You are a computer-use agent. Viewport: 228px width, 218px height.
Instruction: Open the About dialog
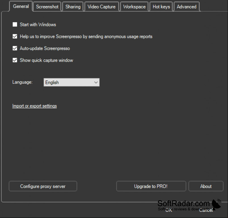point(206,186)
